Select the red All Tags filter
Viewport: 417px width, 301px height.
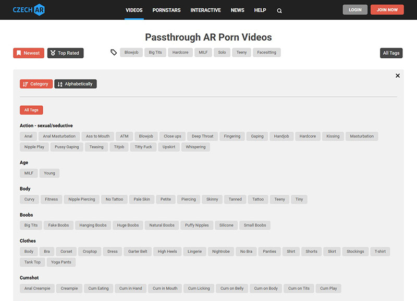[x=31, y=110]
